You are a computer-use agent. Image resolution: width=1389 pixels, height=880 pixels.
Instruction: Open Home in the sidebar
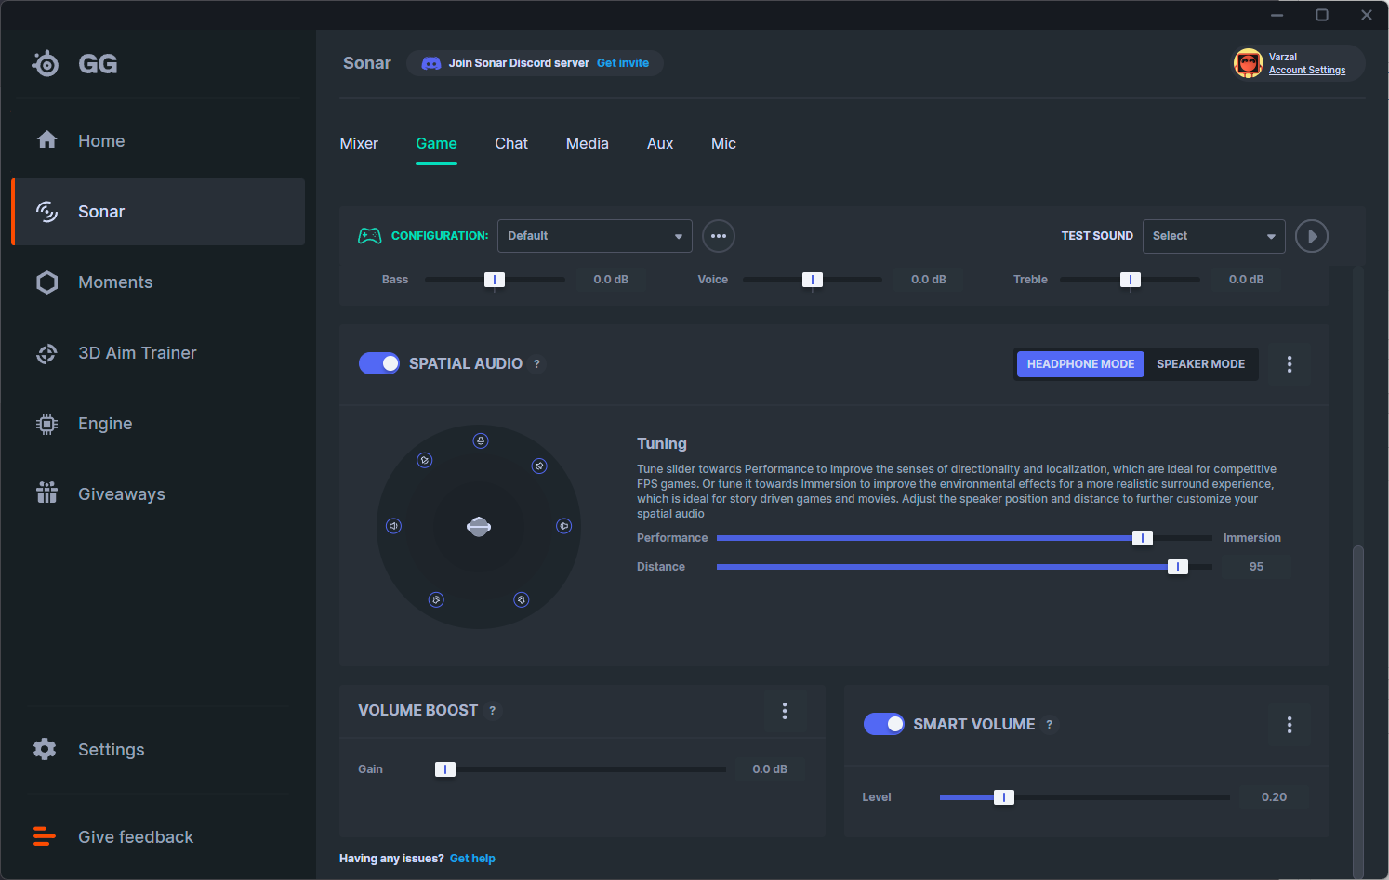158,141
